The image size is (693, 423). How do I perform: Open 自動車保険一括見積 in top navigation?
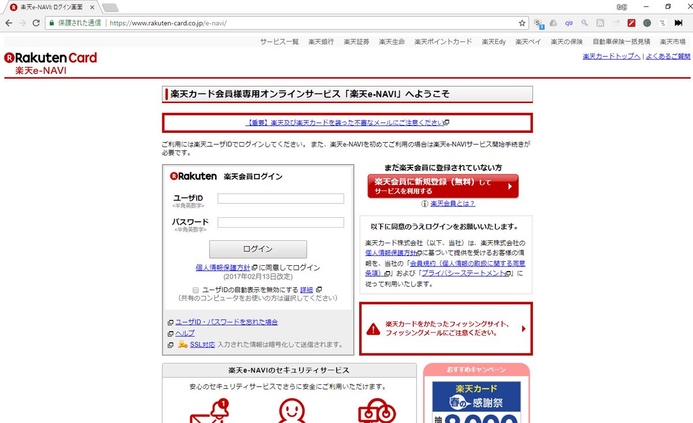(x=621, y=42)
